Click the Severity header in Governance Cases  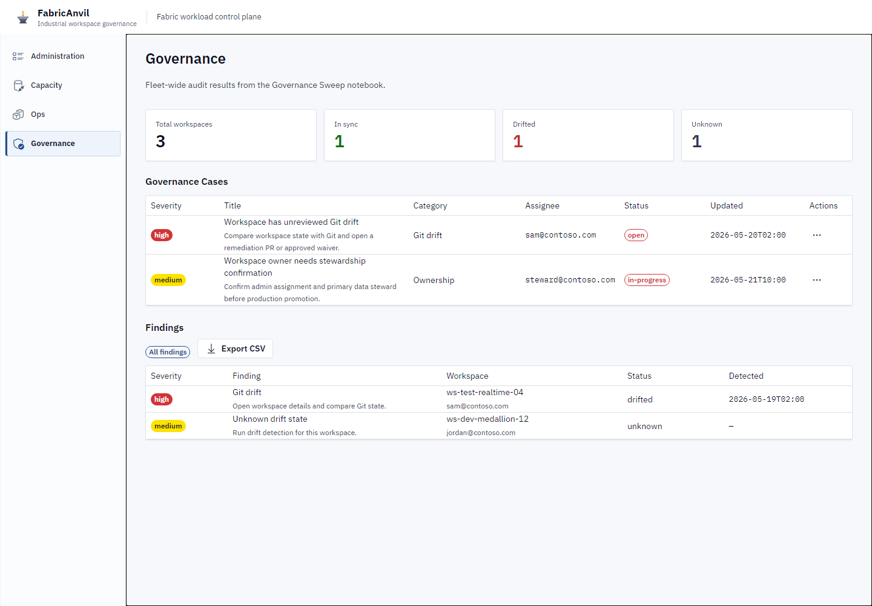(x=166, y=206)
